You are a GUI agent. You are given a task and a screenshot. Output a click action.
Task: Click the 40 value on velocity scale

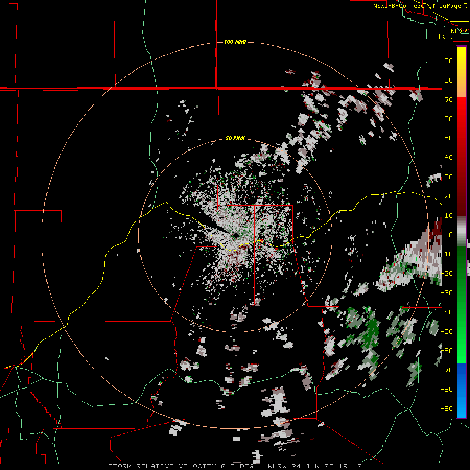[x=449, y=157]
